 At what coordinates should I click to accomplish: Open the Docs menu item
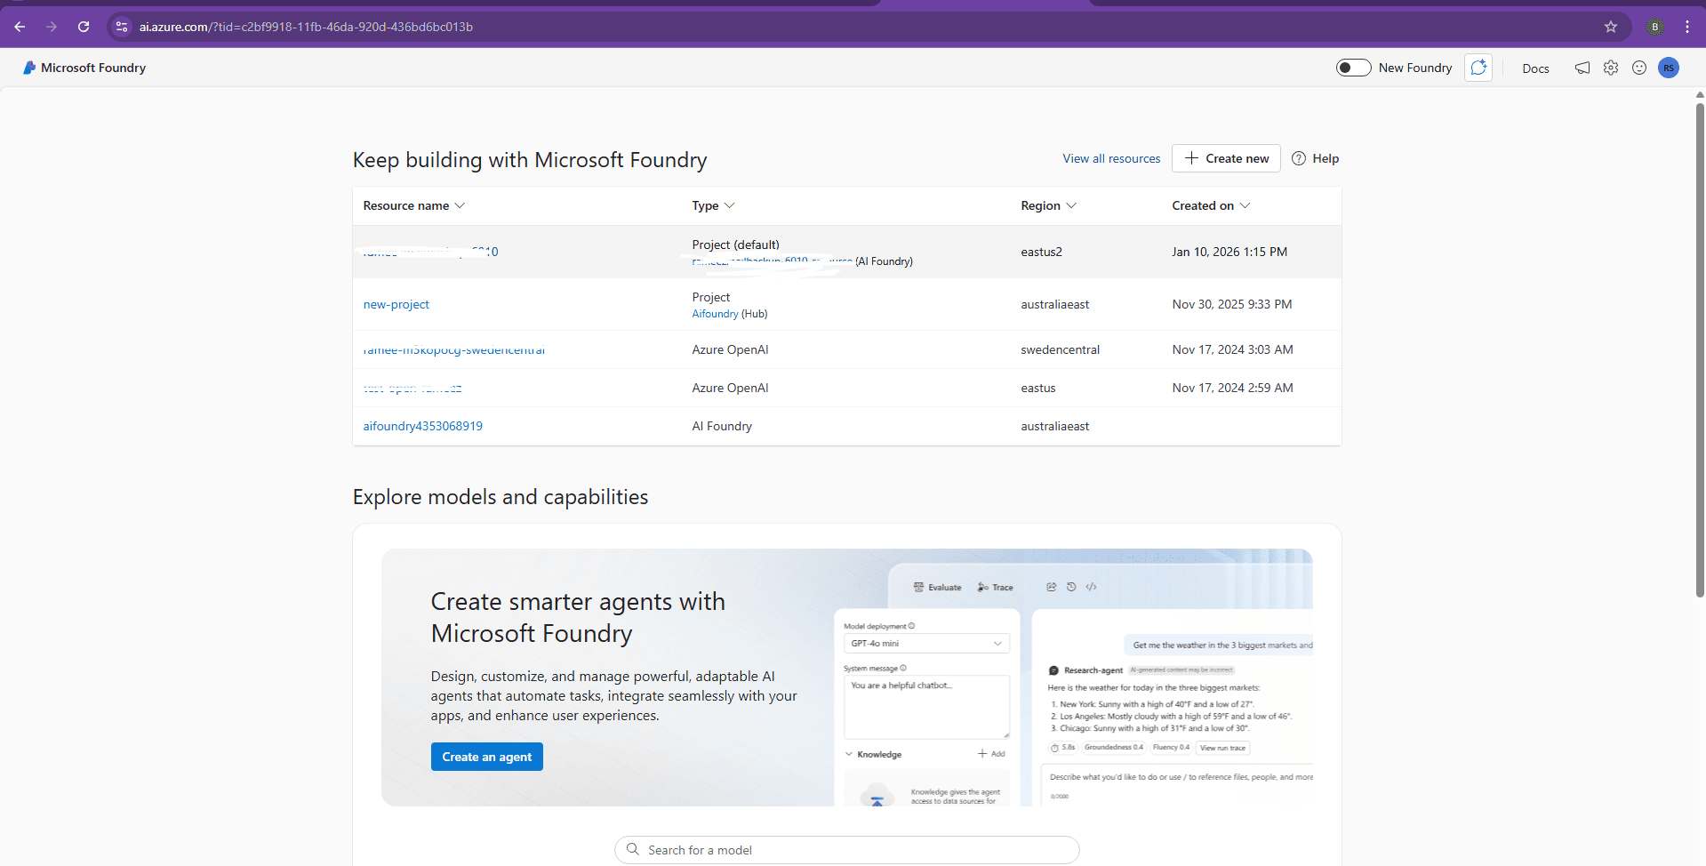(x=1535, y=68)
